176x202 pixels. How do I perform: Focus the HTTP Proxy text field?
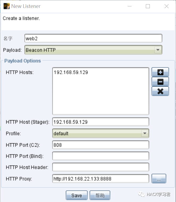[x=101, y=179]
